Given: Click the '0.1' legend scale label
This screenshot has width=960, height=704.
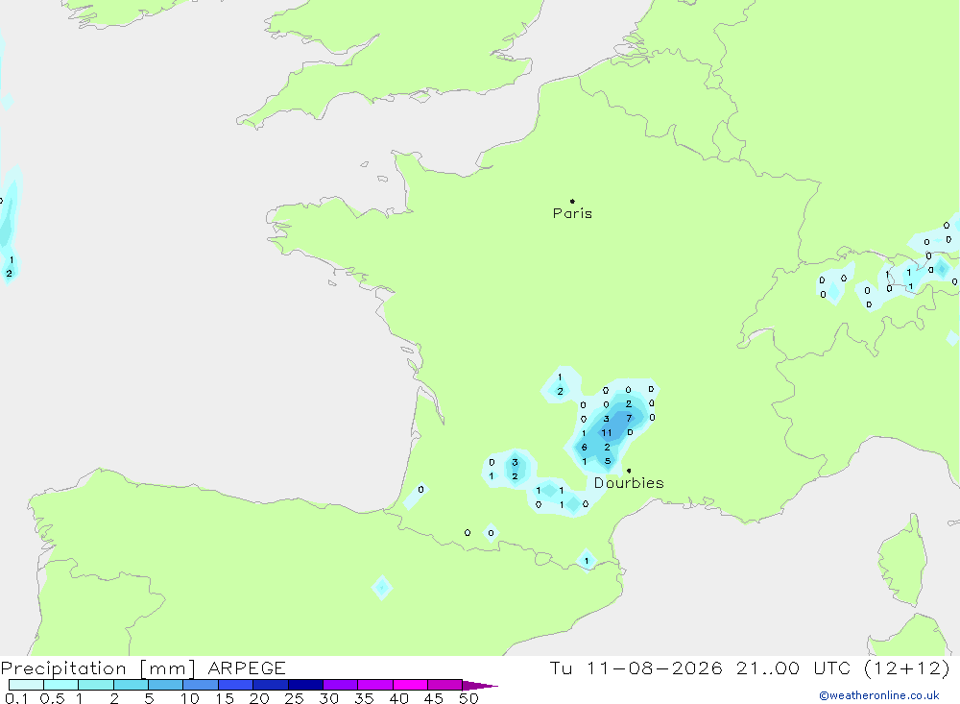Looking at the screenshot, I should click(x=16, y=698).
